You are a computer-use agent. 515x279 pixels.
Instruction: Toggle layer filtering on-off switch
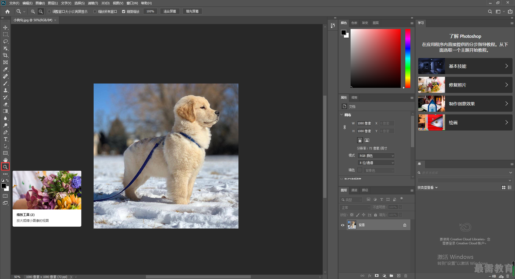click(402, 199)
